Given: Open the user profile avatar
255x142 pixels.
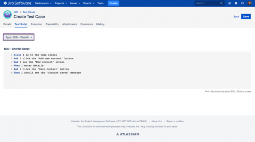Looking at the screenshot, I should (249, 3).
